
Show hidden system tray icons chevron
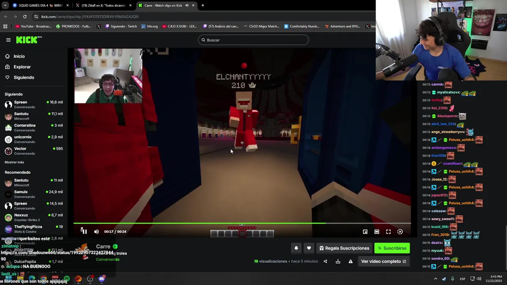click(435, 279)
